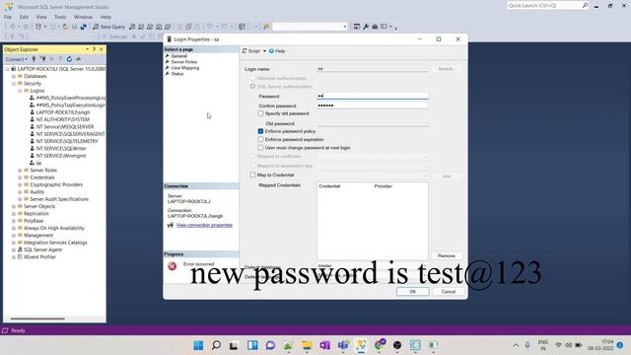631x355 pixels.
Task: Select the User Mapping page
Action: click(x=185, y=68)
